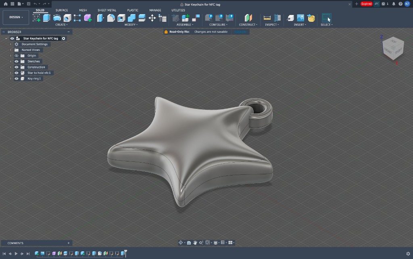This screenshot has width=413, height=259.
Task: Select the Fillet tool in Modify
Action: coord(111,18)
